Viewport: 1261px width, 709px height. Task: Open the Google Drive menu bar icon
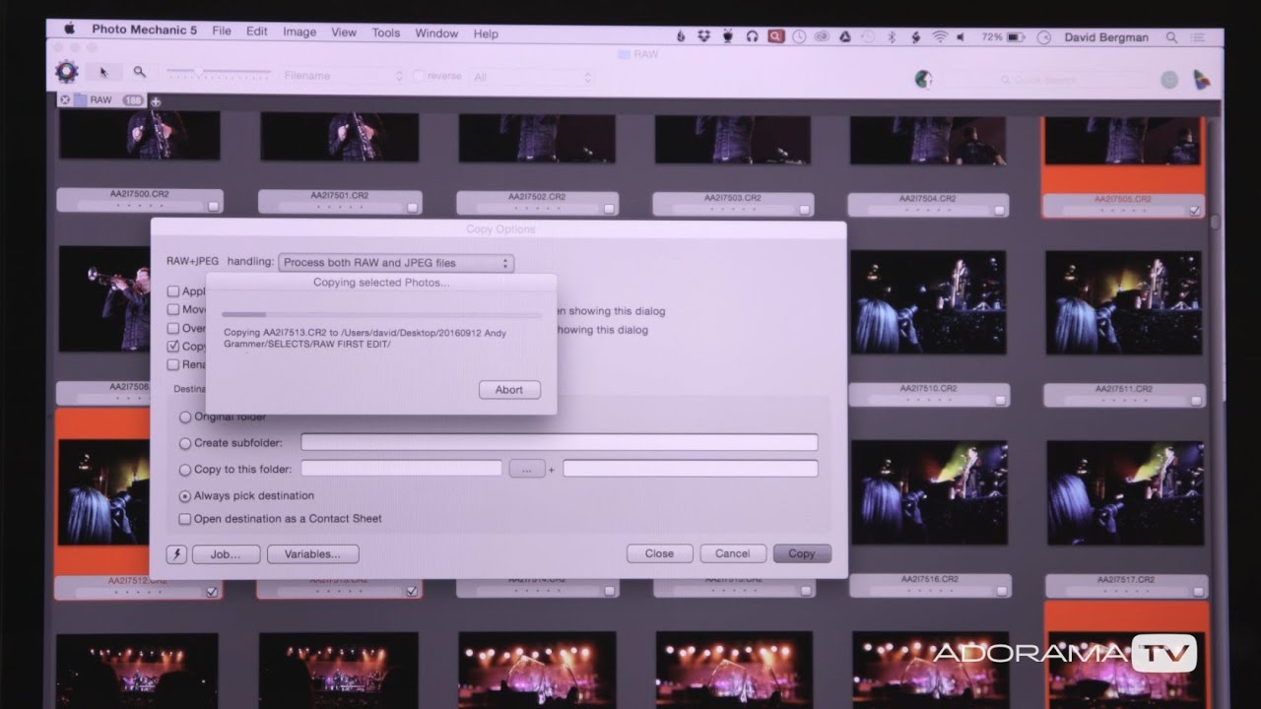844,36
